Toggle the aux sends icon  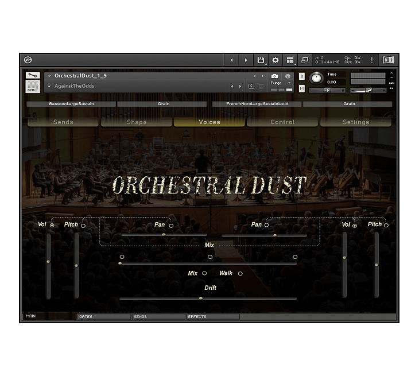click(x=391, y=83)
